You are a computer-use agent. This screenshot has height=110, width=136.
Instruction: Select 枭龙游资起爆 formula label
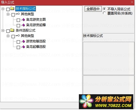point(36,25)
